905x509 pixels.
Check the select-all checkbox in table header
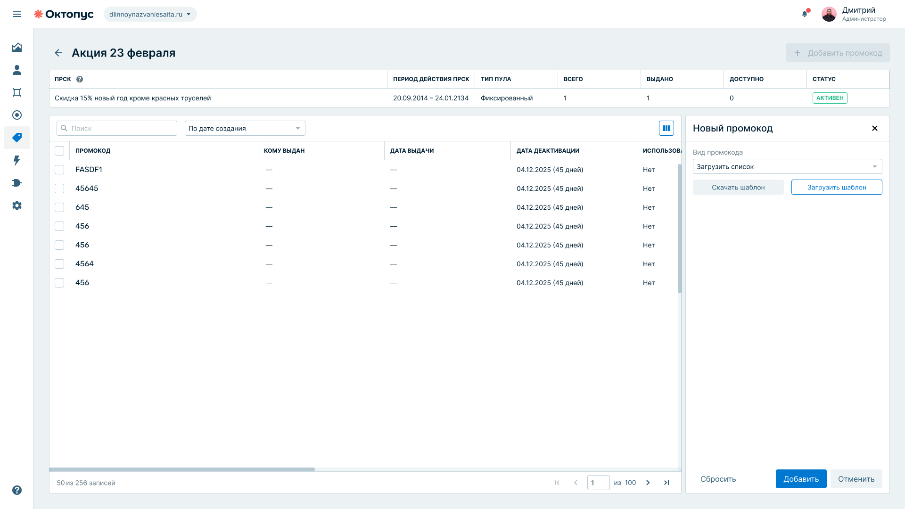59,151
